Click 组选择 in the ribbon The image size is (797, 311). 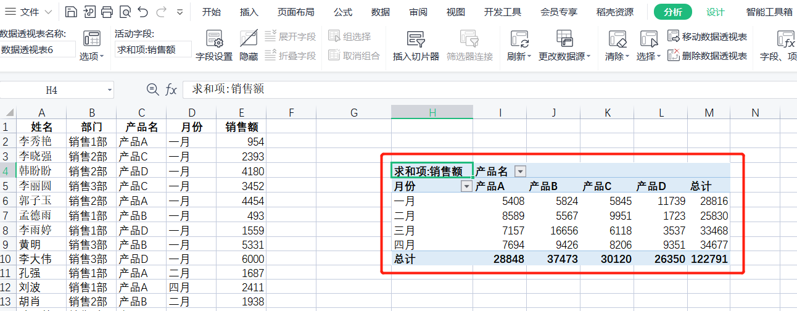[350, 36]
